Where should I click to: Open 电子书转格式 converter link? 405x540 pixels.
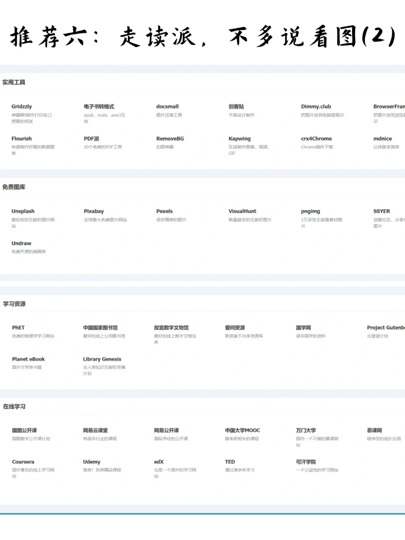click(x=99, y=106)
